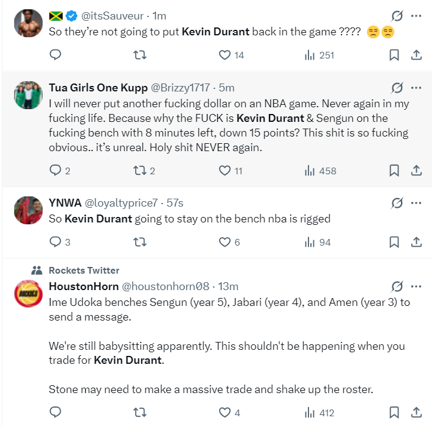Share the itsSauveur tweet
This screenshot has width=432, height=426.
[x=417, y=55]
